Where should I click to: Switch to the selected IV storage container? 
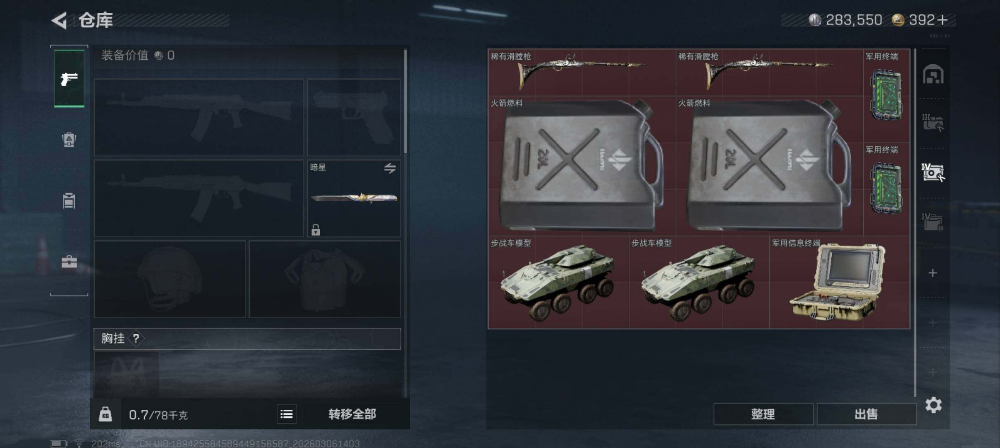(933, 172)
